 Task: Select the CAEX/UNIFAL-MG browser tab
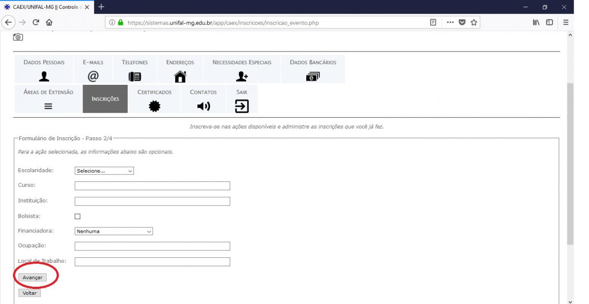click(46, 7)
